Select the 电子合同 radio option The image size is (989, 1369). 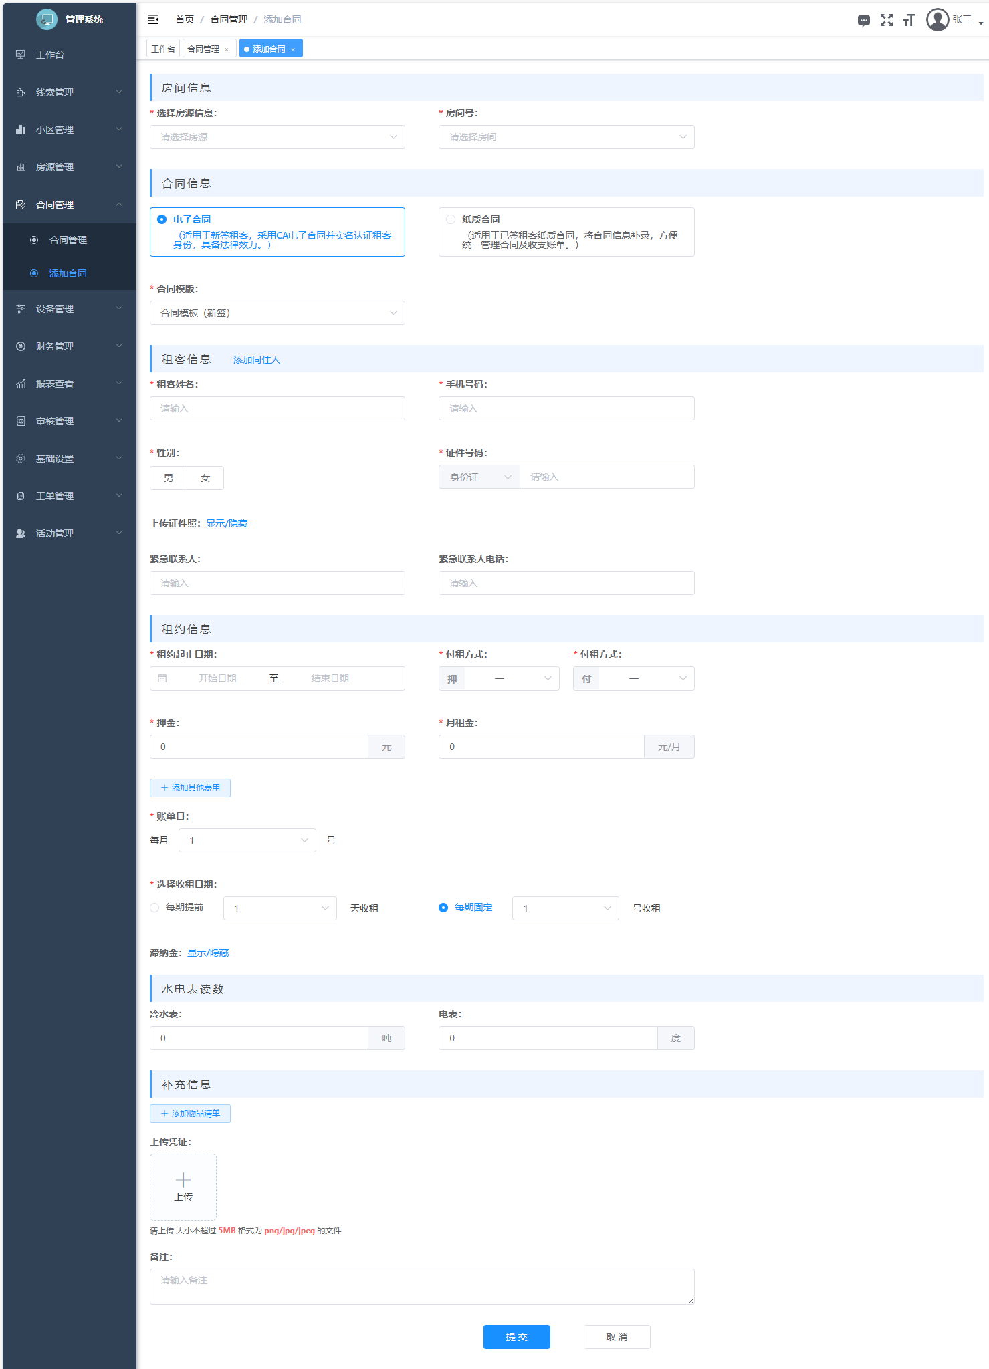[162, 219]
